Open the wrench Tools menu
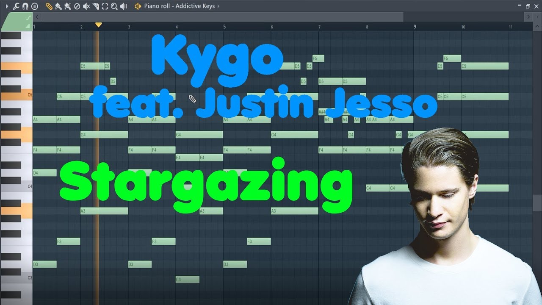The image size is (542, 305). pyautogui.click(x=16, y=6)
